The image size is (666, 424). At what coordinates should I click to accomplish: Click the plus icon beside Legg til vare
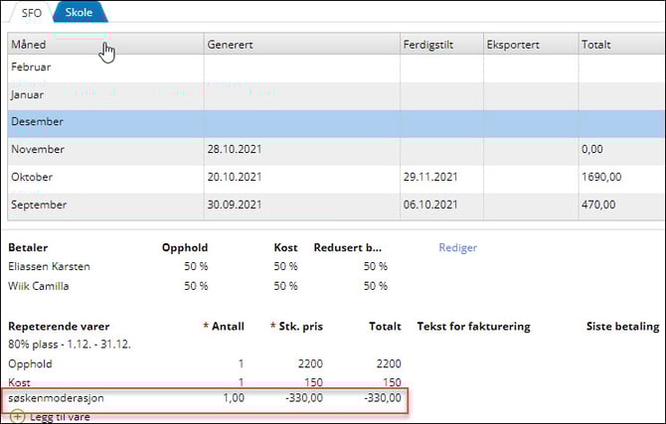tap(17, 416)
